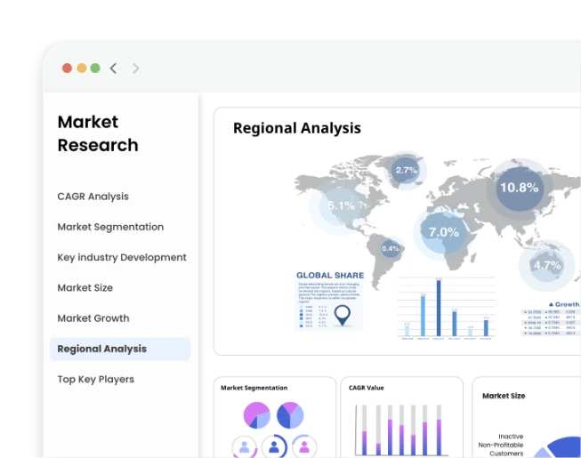The width and height of the screenshot is (581, 458).
Task: Click the back navigation arrow
Action: [113, 68]
